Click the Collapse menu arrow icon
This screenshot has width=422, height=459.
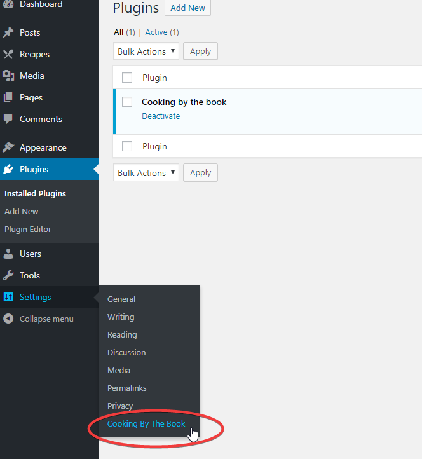click(8, 319)
